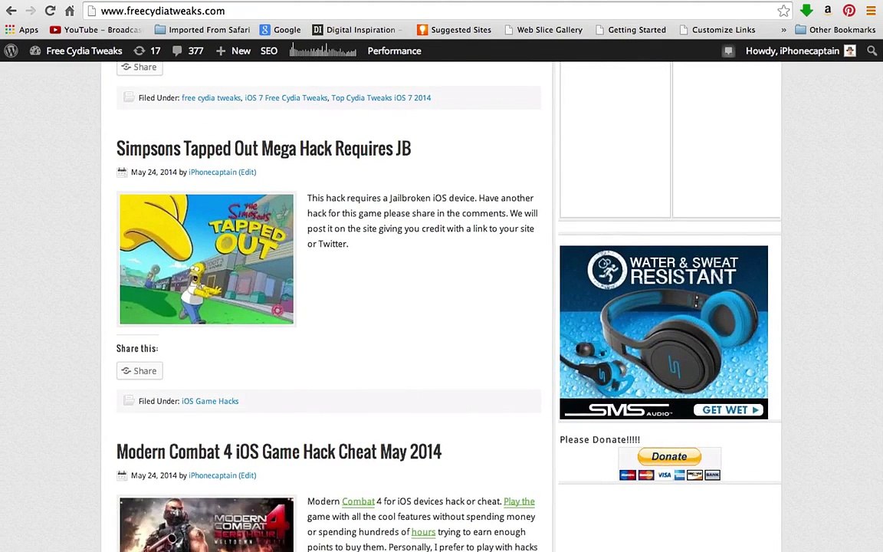The height and width of the screenshot is (552, 883).
Task: Follow the underlined Play the ad link
Action: tap(519, 501)
